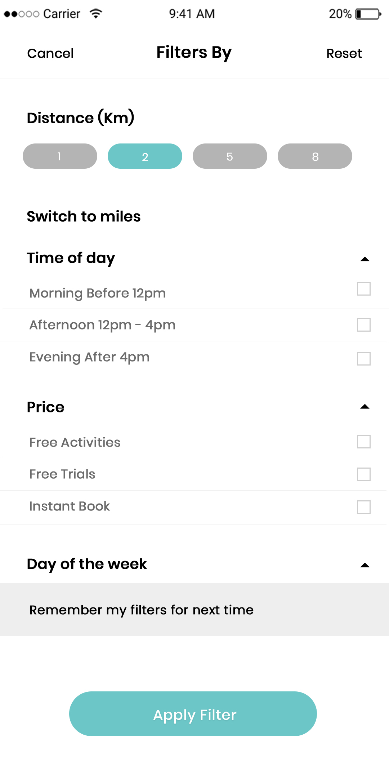The width and height of the screenshot is (389, 757).
Task: Tap Switch to miles
Action: tap(84, 217)
